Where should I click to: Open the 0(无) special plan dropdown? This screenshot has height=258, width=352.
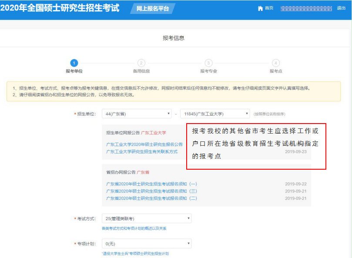[x=146, y=243]
